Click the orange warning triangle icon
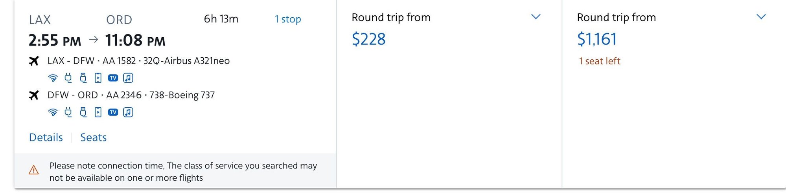The image size is (786, 194). (34, 170)
